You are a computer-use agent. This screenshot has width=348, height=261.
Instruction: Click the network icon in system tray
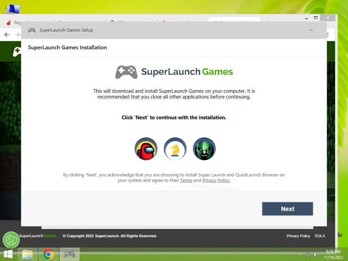pyautogui.click(x=308, y=254)
